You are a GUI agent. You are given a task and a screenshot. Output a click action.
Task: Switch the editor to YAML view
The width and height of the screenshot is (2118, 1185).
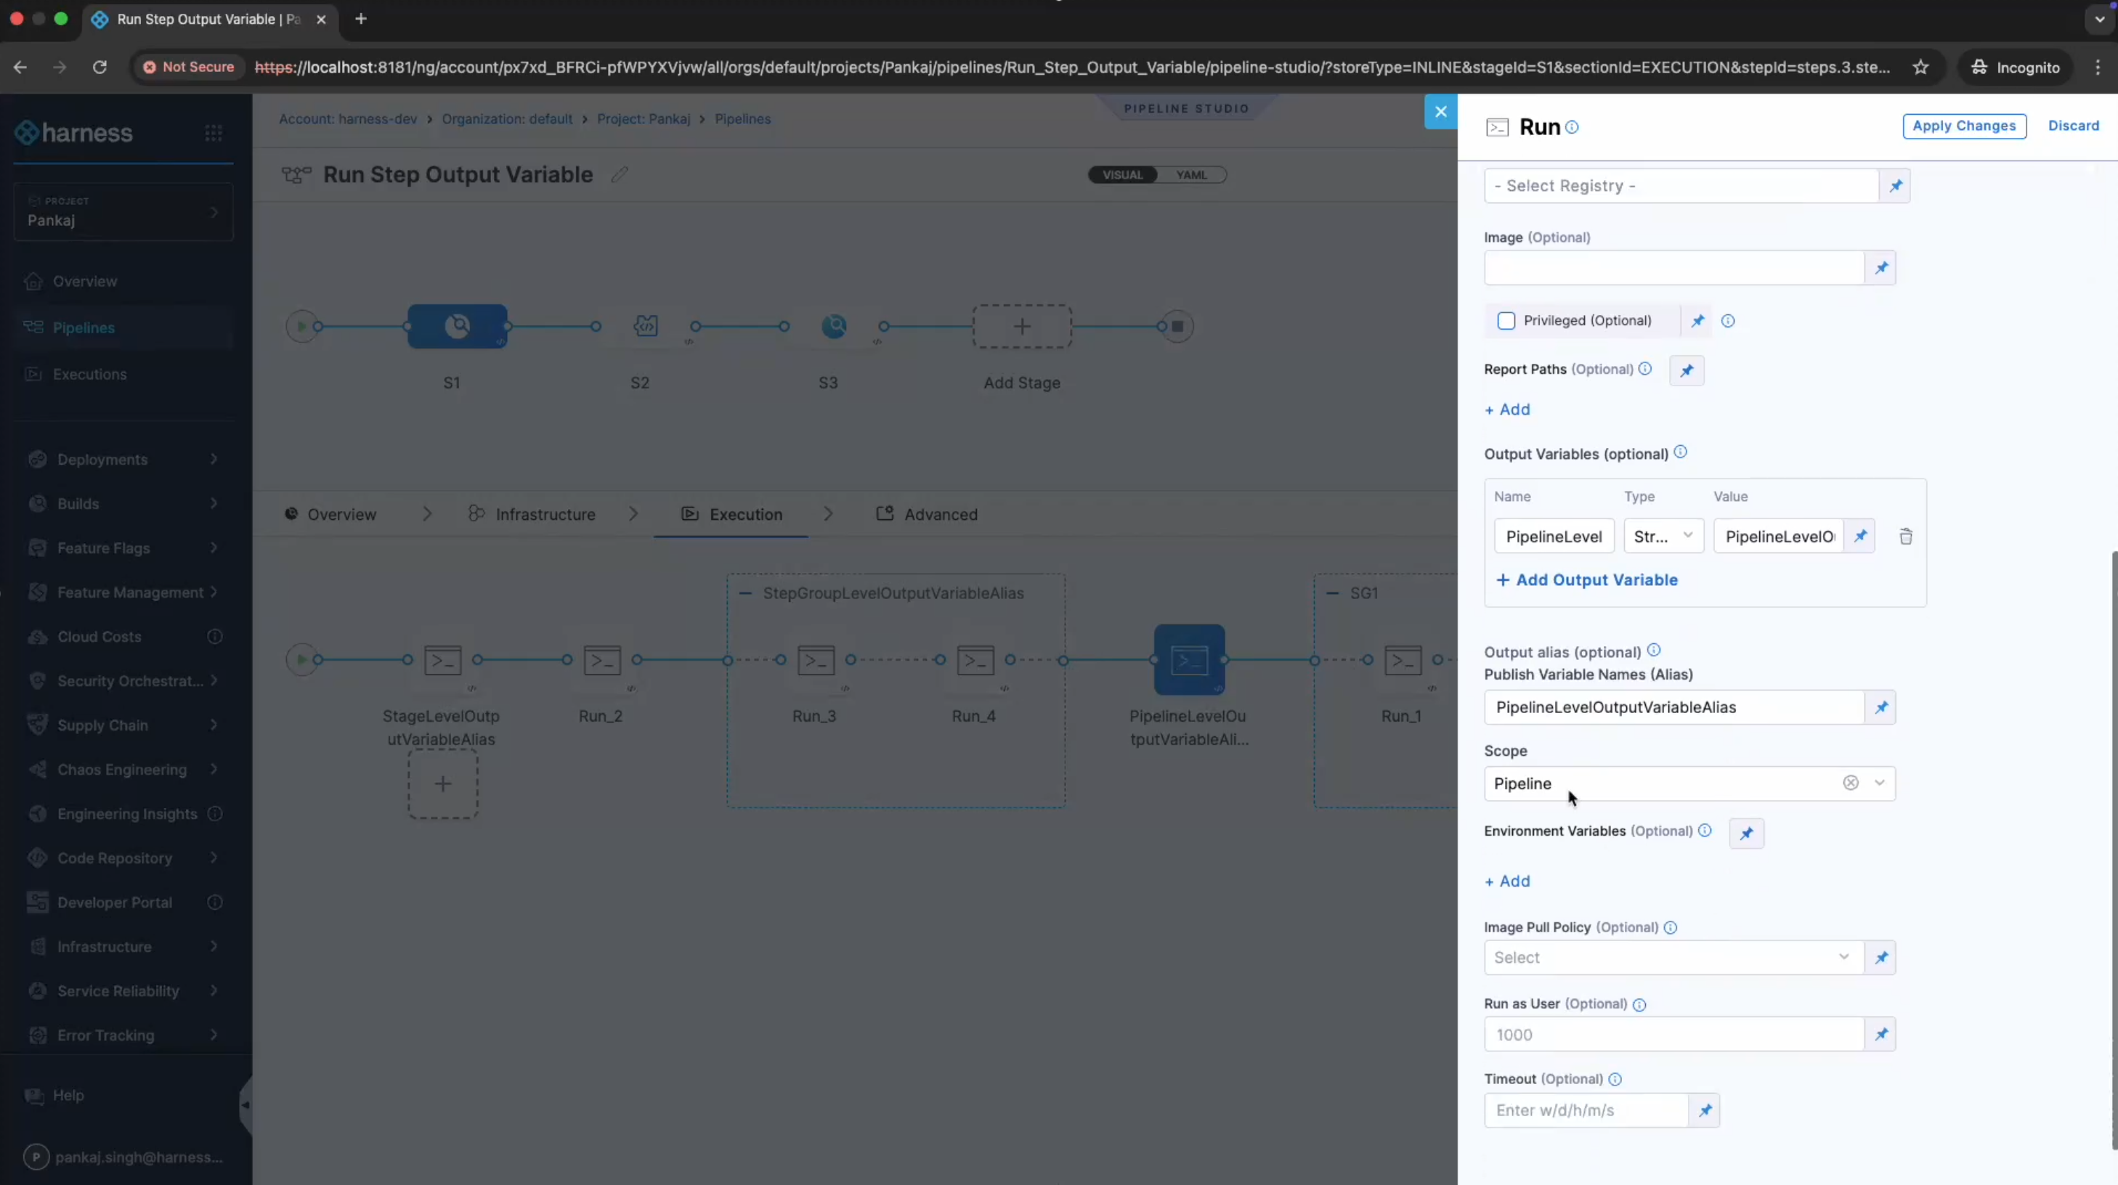(x=1190, y=174)
